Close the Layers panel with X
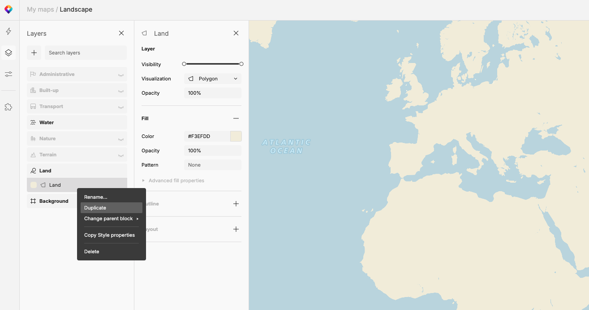The height and width of the screenshot is (310, 589). (x=121, y=34)
